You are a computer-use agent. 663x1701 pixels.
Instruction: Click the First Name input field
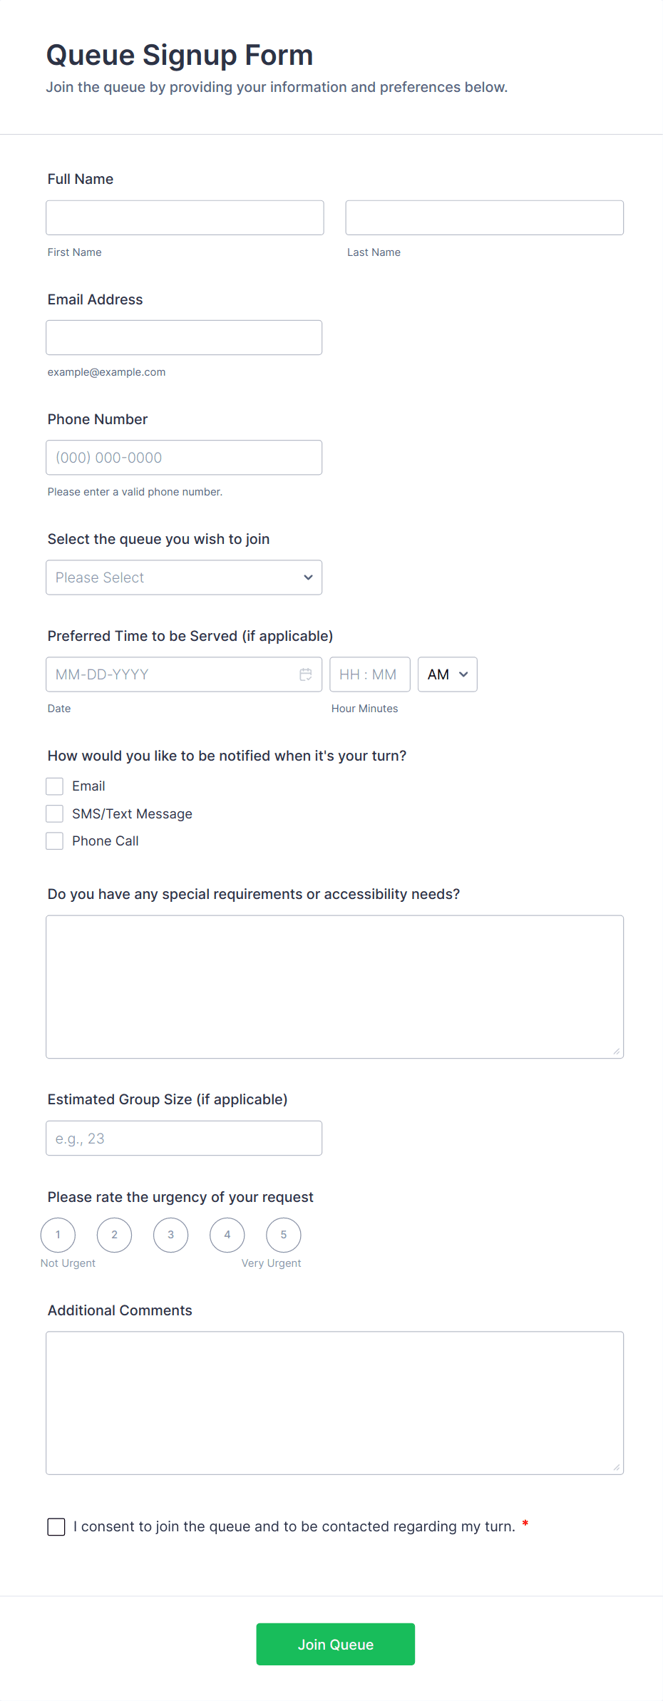click(185, 217)
